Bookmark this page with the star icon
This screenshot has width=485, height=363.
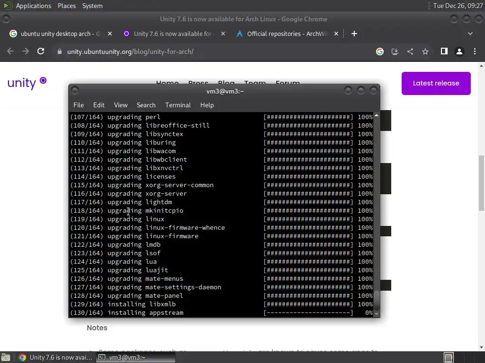pos(425,52)
